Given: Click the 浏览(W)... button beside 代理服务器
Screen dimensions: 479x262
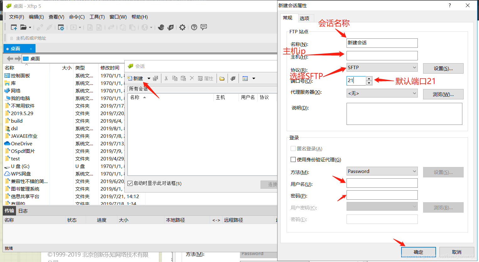Looking at the screenshot, I should (443, 94).
